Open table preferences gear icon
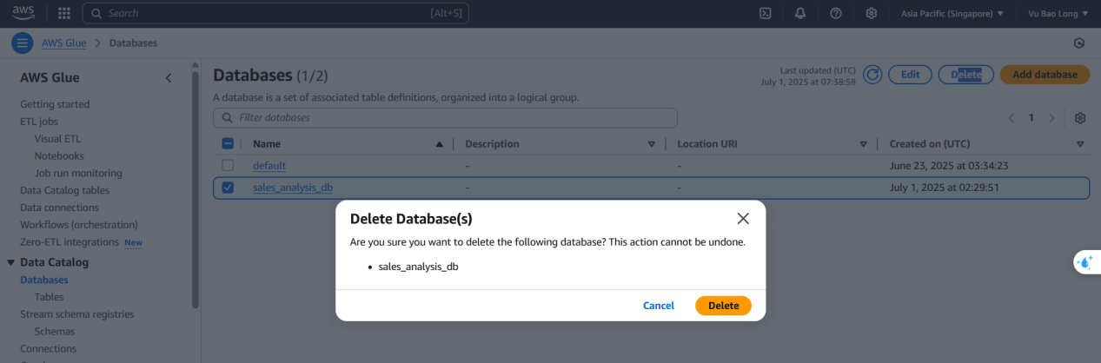 [x=1080, y=117]
